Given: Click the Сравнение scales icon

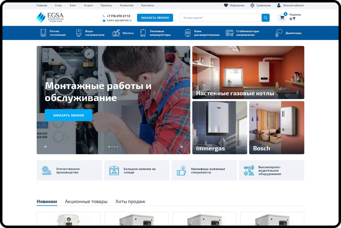Looking at the screenshot, I should pyautogui.click(x=252, y=5).
